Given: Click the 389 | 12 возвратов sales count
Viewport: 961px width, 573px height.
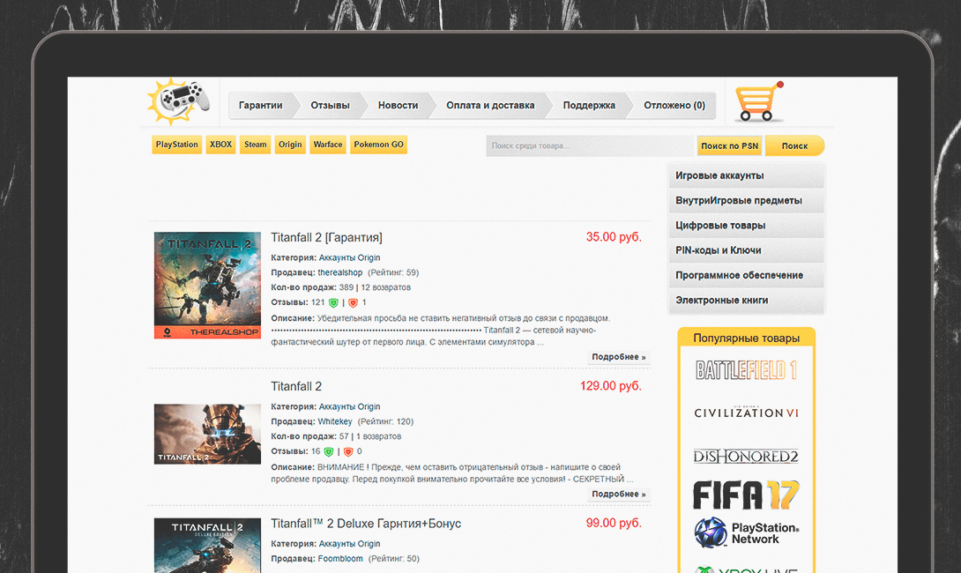Looking at the screenshot, I should [375, 287].
